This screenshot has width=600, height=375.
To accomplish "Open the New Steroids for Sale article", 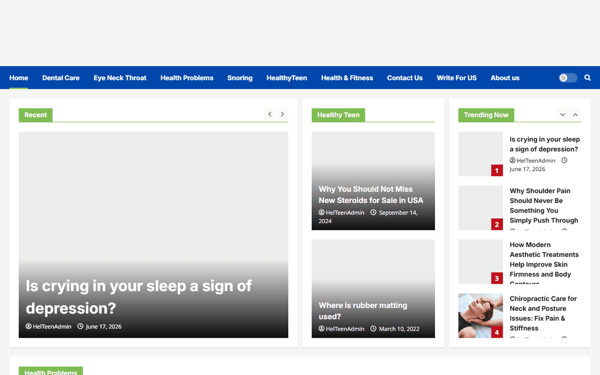I will tap(371, 195).
